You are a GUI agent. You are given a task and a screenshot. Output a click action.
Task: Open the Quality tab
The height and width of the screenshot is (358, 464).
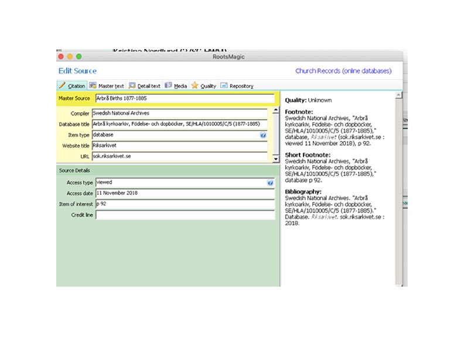[x=204, y=85]
